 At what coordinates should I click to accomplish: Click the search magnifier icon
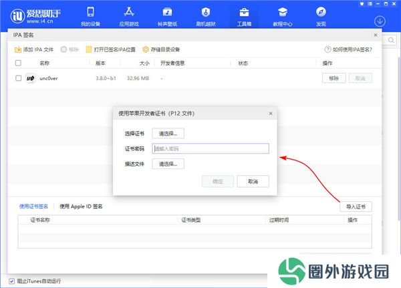tap(391, 40)
